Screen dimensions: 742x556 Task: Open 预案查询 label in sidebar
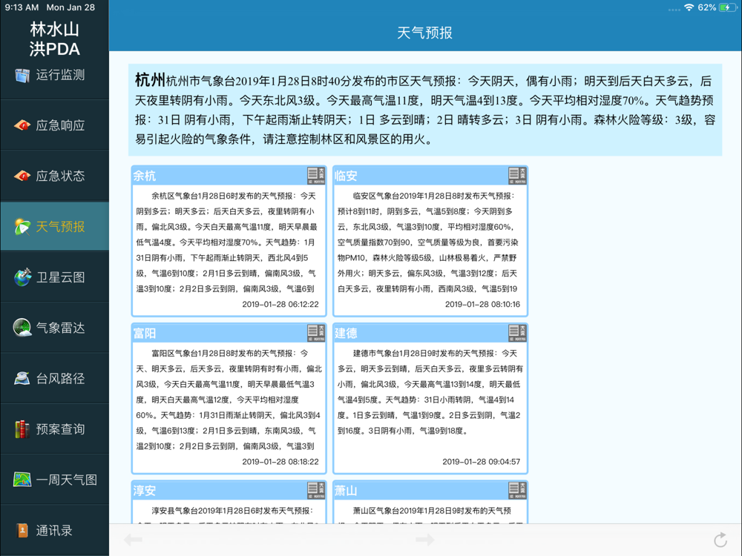(x=61, y=429)
